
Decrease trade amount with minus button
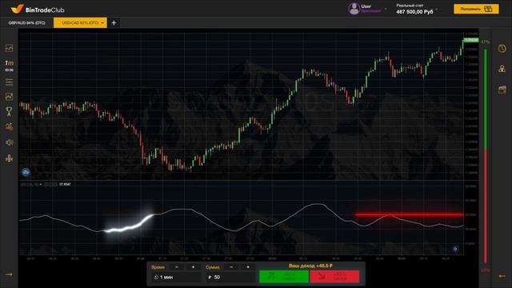point(231,267)
